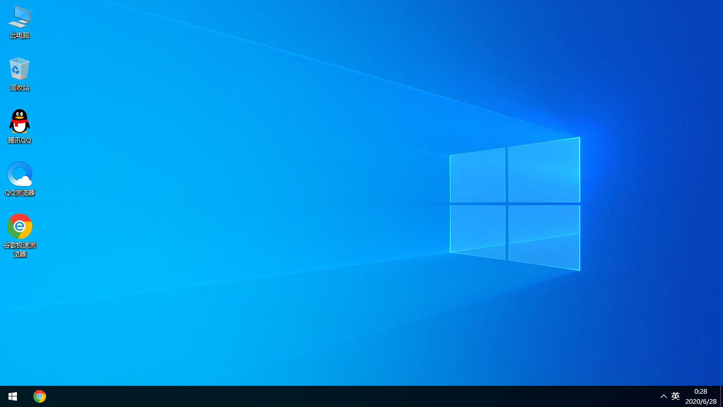Click the 此电脑 text label
This screenshot has height=407, width=723.
tap(20, 36)
